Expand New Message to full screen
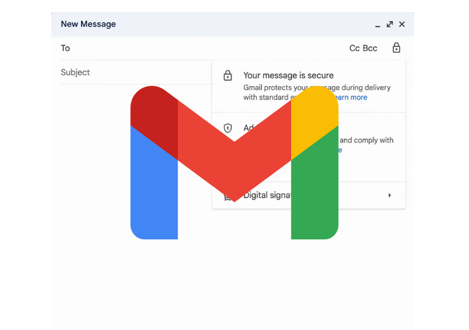The height and width of the screenshot is (330, 469). pos(389,24)
